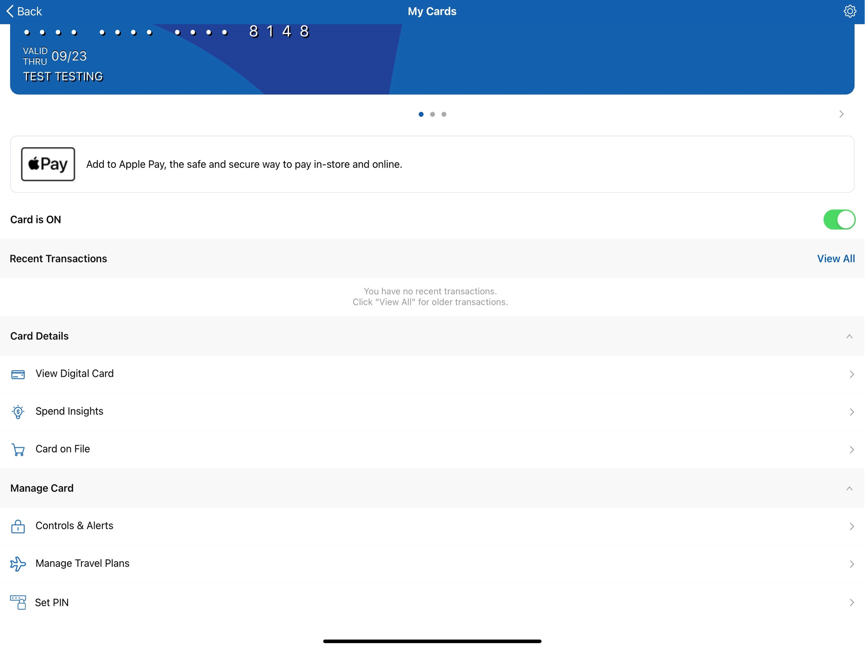Open View Digital Card row chevron
The width and height of the screenshot is (865, 648).
click(851, 374)
